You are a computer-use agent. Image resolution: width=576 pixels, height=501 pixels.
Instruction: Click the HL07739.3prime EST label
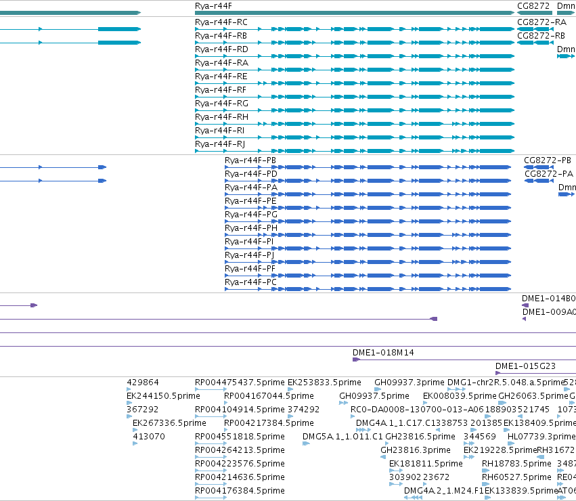(x=541, y=437)
